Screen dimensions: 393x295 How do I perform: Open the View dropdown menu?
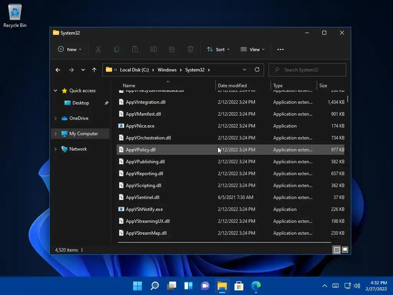coord(253,50)
